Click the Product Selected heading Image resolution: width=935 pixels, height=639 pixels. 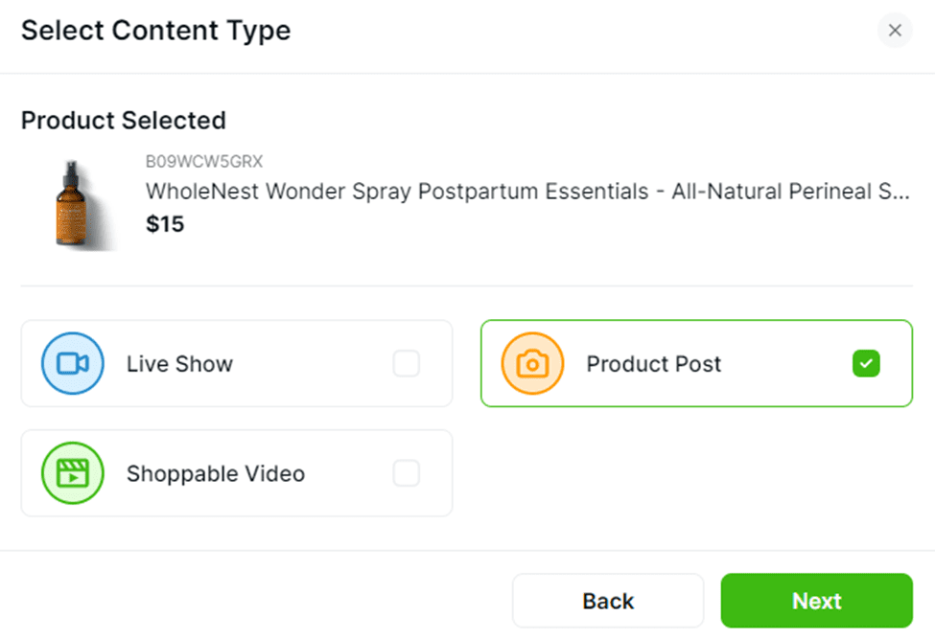click(x=124, y=121)
